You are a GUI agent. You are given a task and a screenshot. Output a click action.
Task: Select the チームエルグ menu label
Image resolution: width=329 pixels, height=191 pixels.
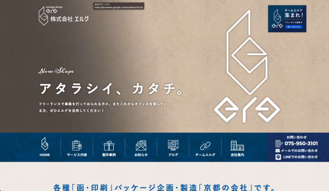[205, 155]
